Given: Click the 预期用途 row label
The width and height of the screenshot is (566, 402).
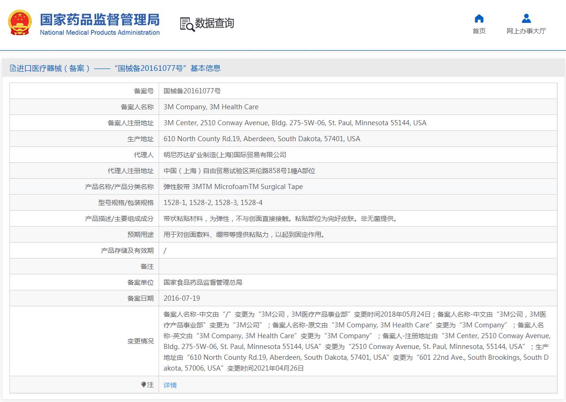Looking at the screenshot, I should point(140,235).
